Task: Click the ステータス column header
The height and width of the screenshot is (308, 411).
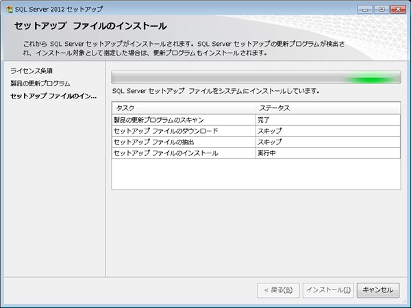Action: pos(328,108)
